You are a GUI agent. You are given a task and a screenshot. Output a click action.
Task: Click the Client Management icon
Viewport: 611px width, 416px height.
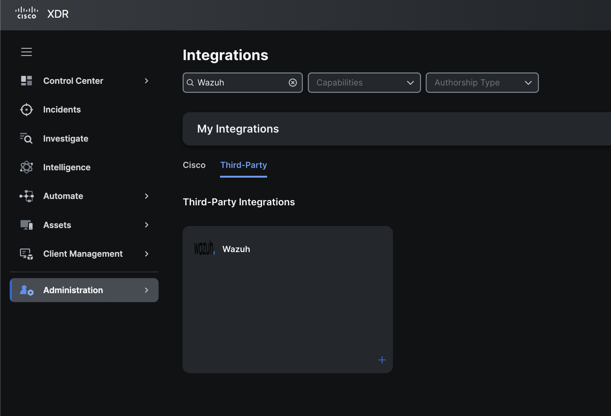tap(26, 254)
